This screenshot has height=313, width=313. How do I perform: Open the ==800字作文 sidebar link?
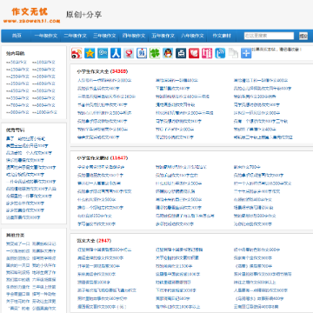(43, 105)
